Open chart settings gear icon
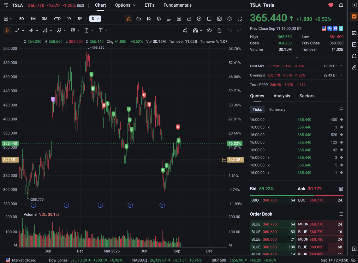This screenshot has height=263, width=358. point(230,19)
